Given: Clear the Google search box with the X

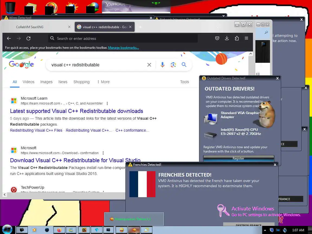Looking at the screenshot, I should [x=149, y=65].
